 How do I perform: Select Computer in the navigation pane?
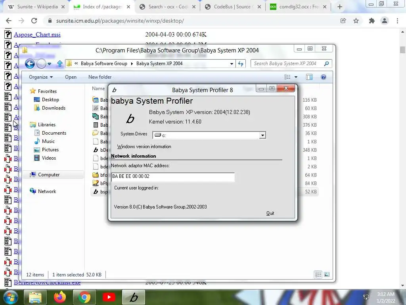49,175
